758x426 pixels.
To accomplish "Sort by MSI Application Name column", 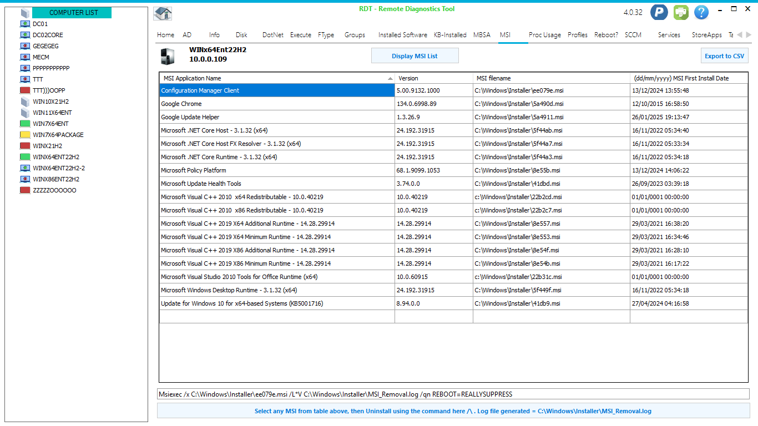I will [277, 78].
